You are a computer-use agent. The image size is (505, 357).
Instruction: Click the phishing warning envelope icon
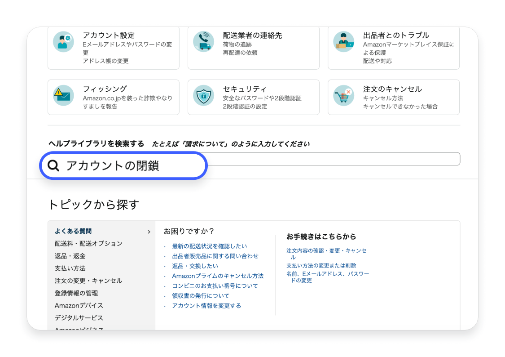click(63, 95)
